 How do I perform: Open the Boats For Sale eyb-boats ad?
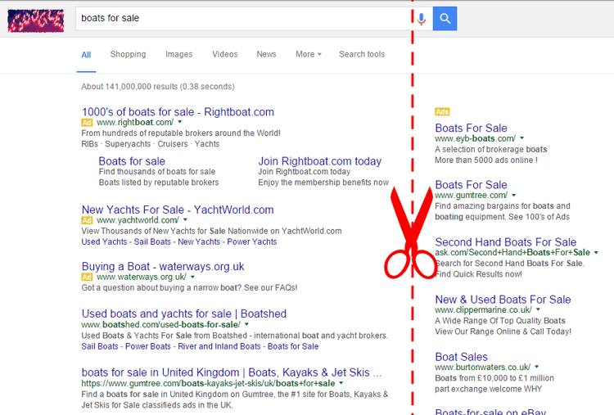[x=471, y=128]
